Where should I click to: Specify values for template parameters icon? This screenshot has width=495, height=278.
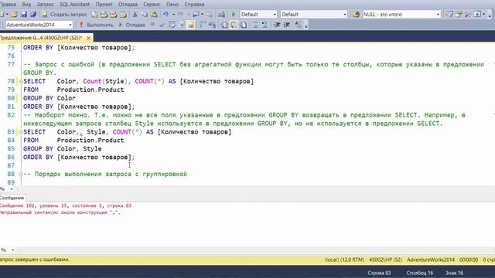[298, 25]
